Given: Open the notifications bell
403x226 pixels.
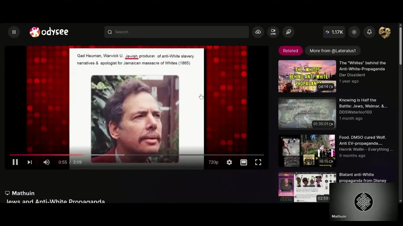Looking at the screenshot, I should pyautogui.click(x=369, y=32).
